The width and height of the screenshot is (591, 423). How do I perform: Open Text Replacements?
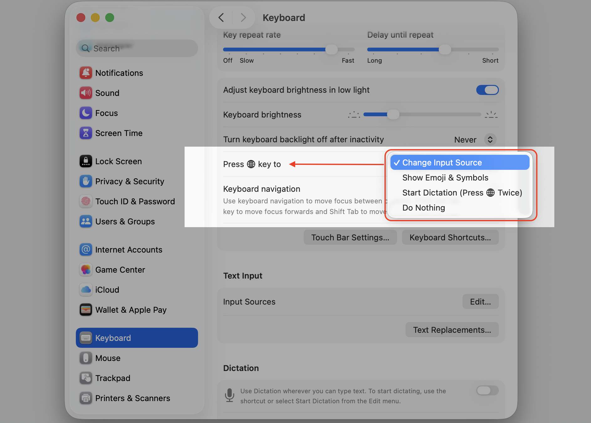coord(452,330)
